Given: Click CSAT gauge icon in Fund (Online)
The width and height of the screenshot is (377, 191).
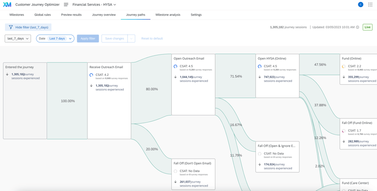Looking at the screenshot, I should coord(344,66).
